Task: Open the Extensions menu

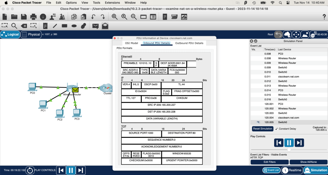Action: coord(112,3)
